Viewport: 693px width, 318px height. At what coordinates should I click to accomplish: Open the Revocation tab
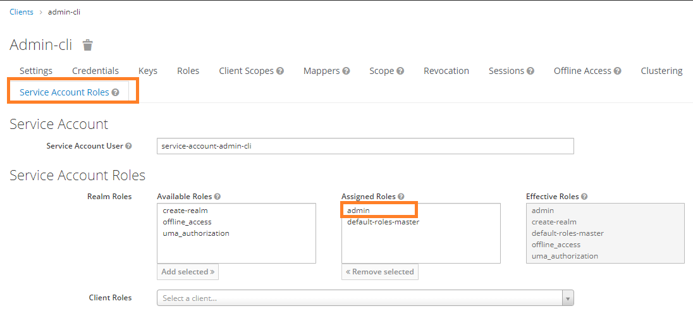click(x=446, y=71)
